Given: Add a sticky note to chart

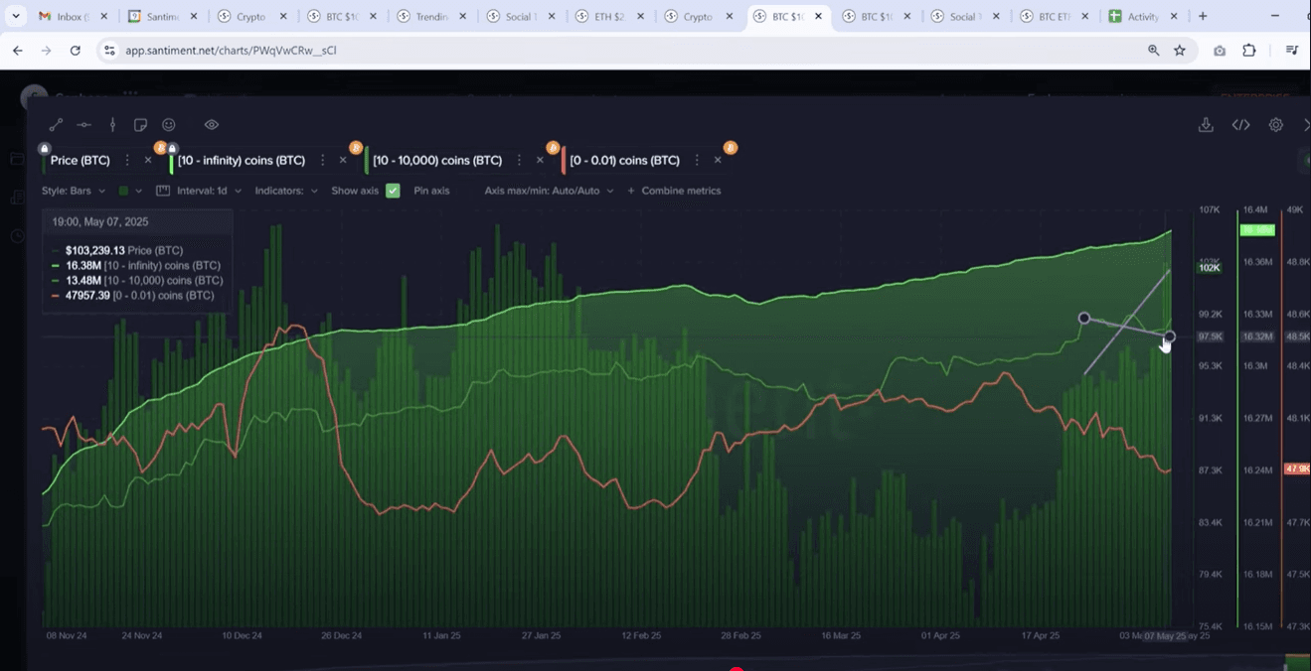Looking at the screenshot, I should point(140,125).
